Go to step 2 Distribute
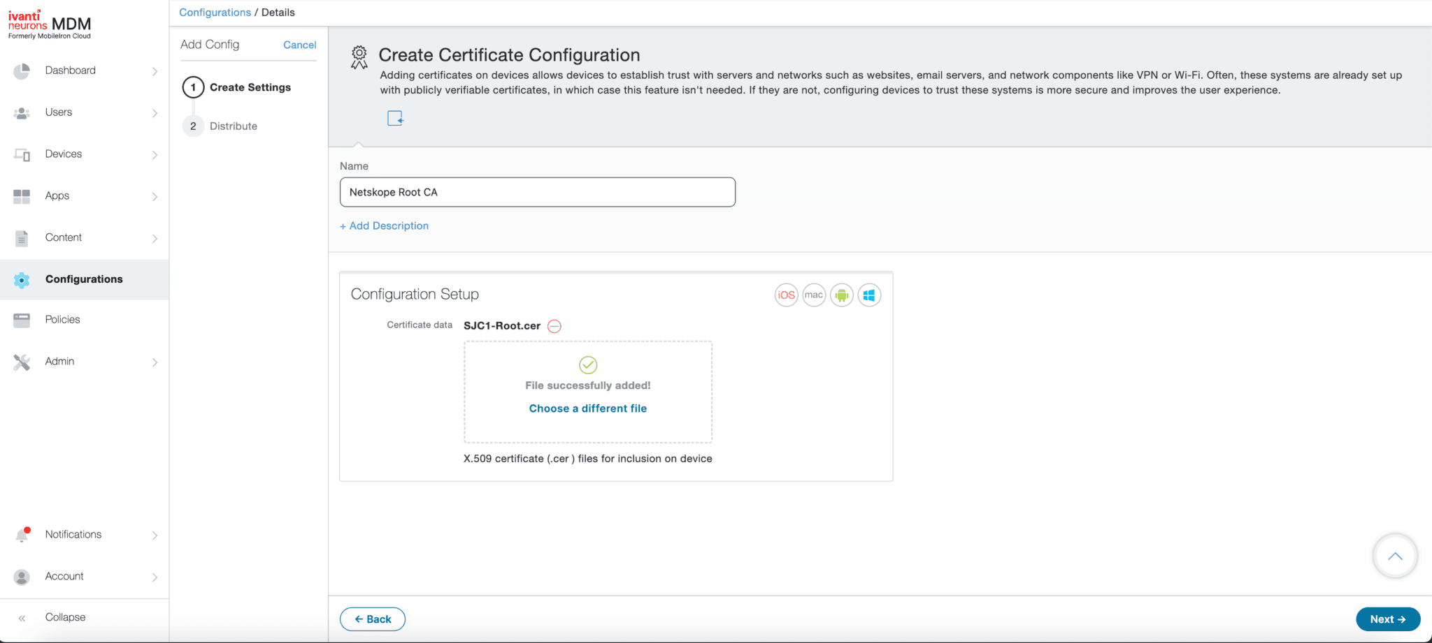The height and width of the screenshot is (643, 1432). tap(233, 126)
